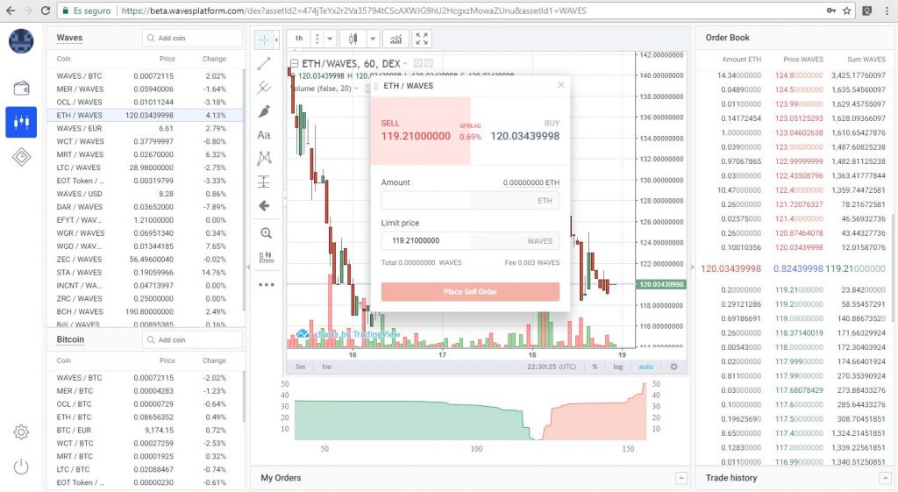Open the interval options dropdown arrow
Image resolution: width=898 pixels, height=492 pixels.
330,39
